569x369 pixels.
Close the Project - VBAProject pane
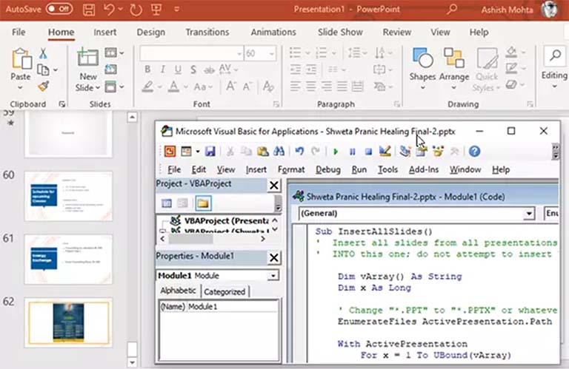coord(274,186)
